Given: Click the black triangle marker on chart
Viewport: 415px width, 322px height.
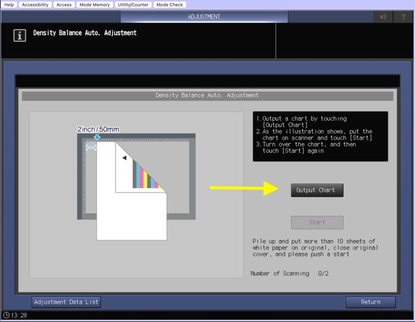Looking at the screenshot, I should point(124,158).
